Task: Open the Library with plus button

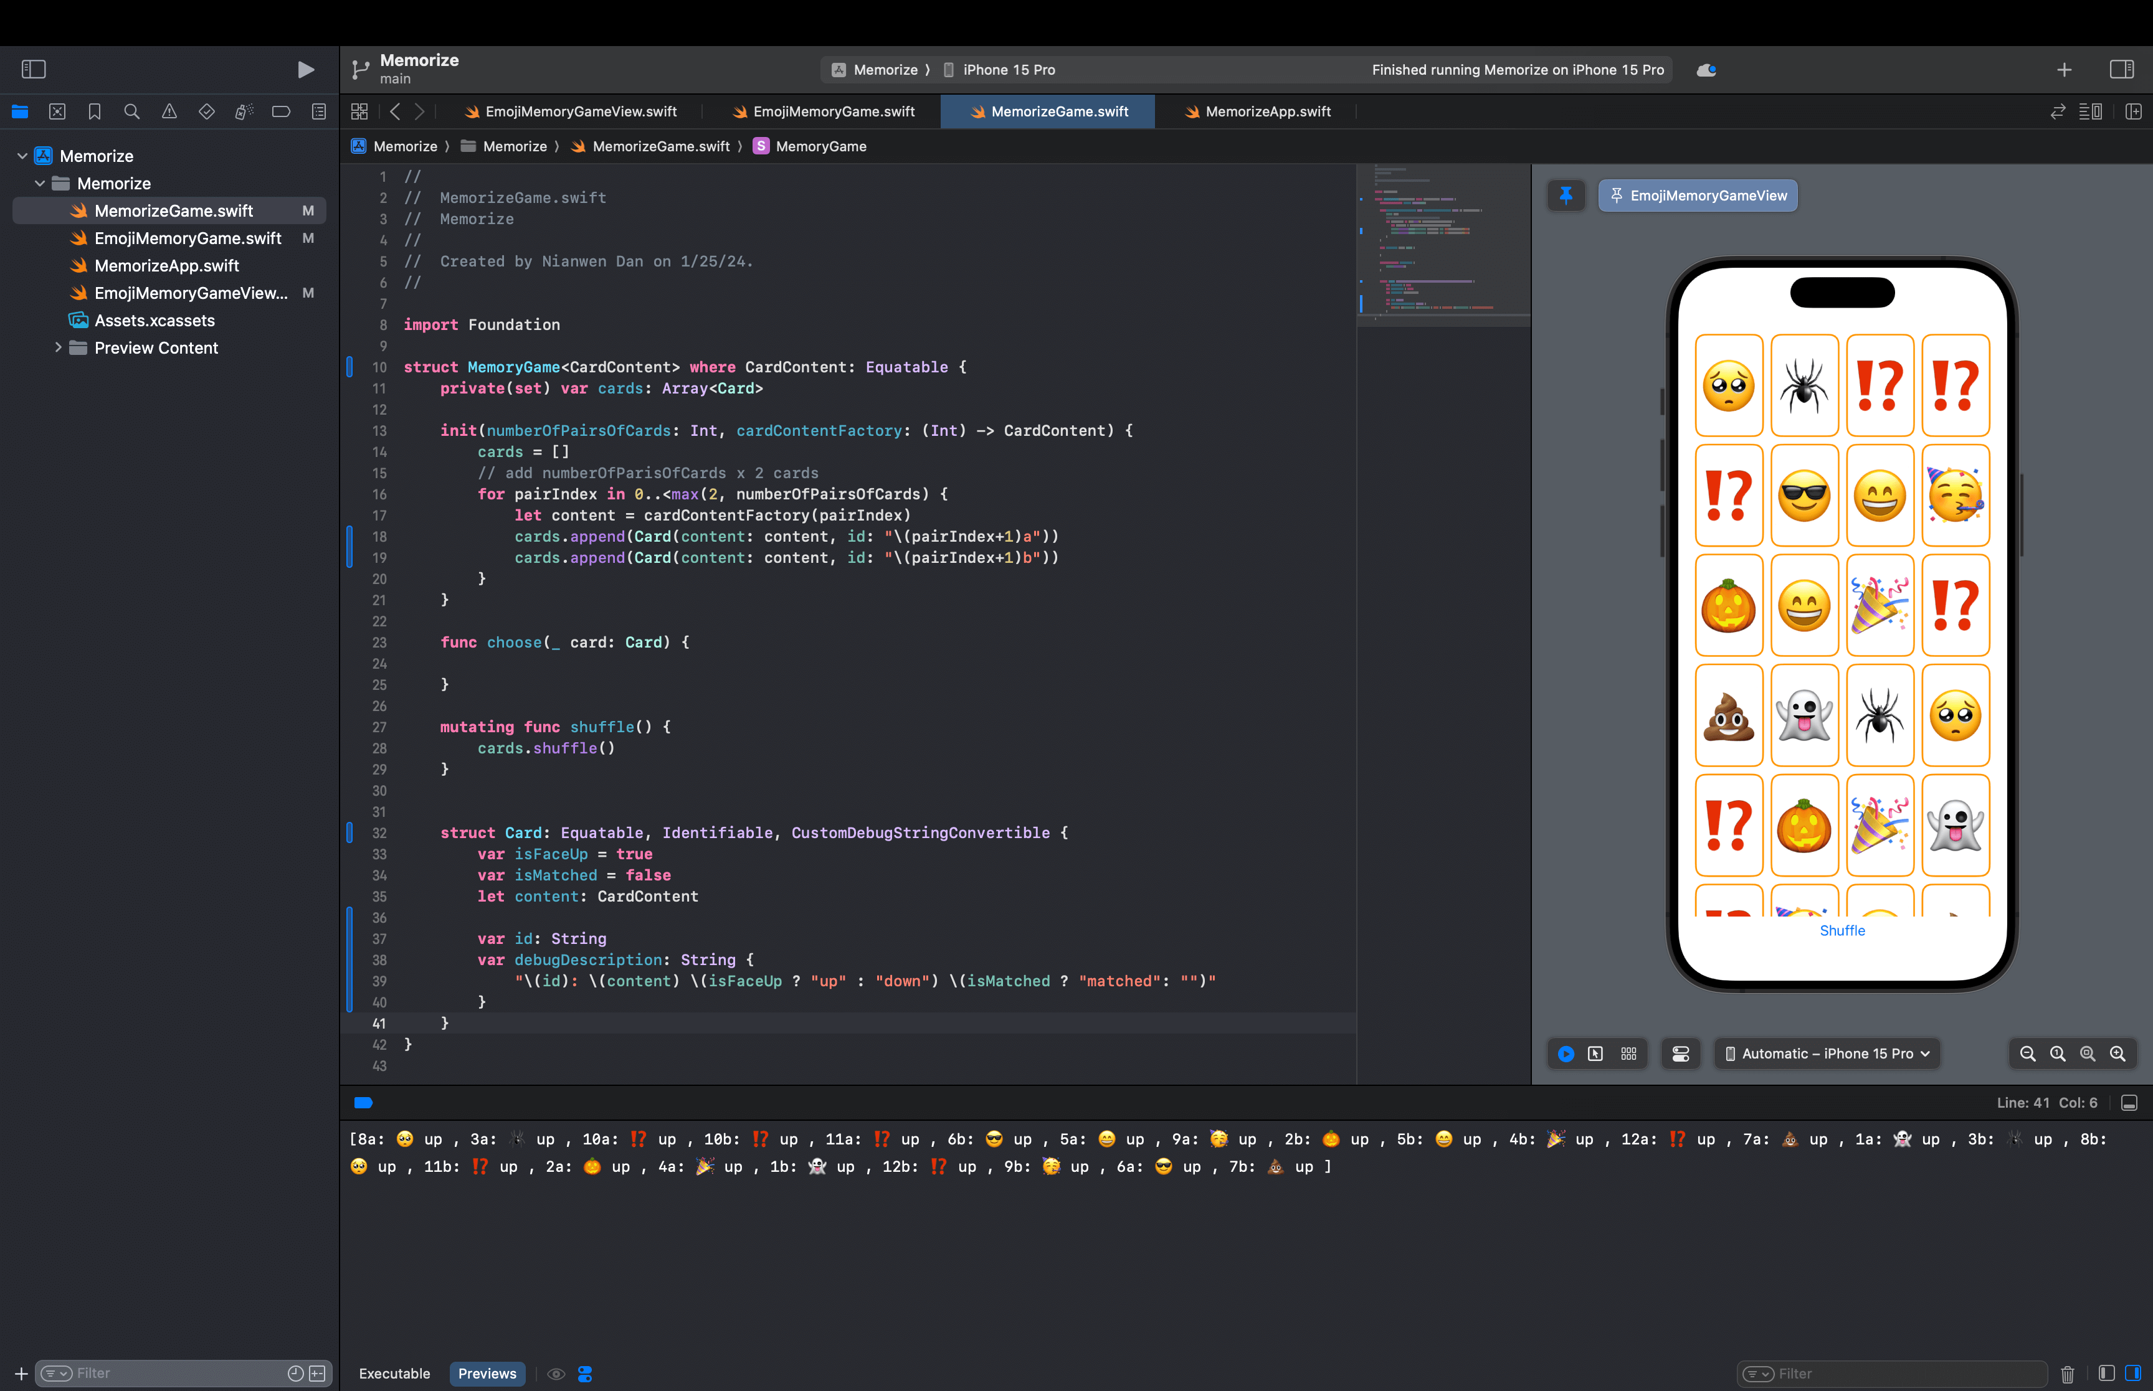Action: click(x=2065, y=70)
